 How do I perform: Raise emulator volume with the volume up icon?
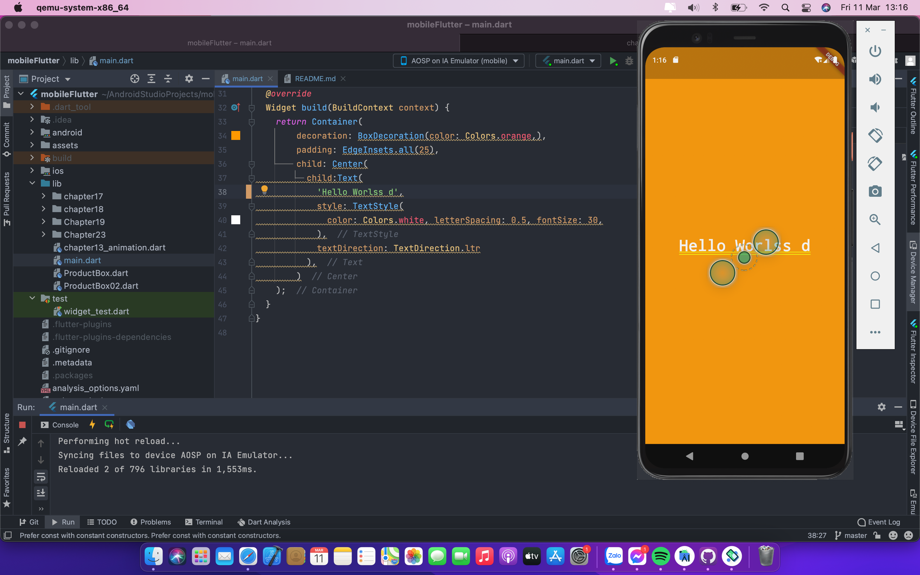click(875, 79)
